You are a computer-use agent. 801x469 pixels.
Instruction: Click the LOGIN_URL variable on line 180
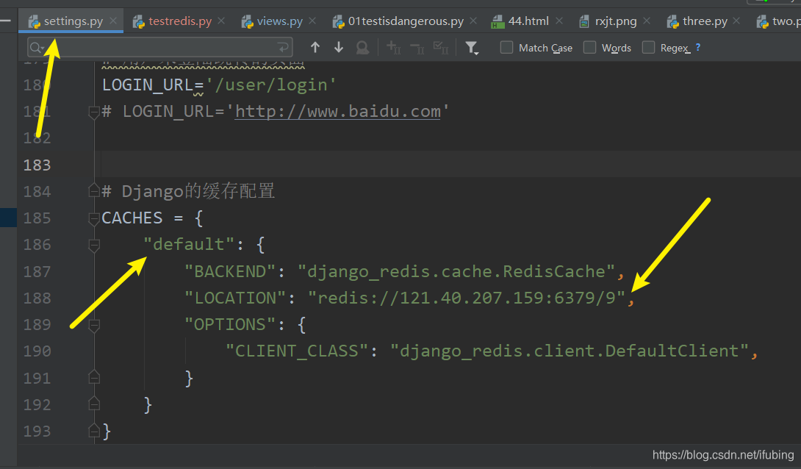point(148,85)
